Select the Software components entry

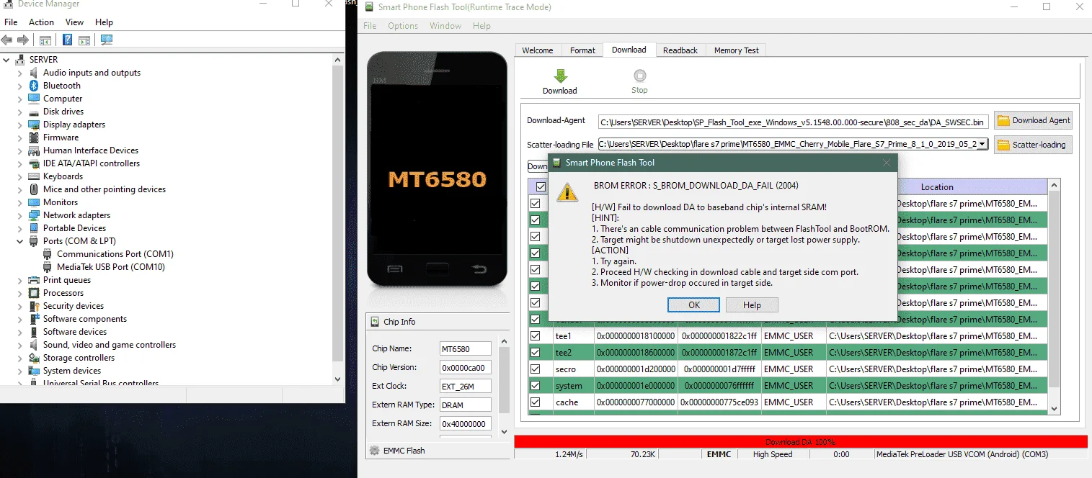(85, 319)
